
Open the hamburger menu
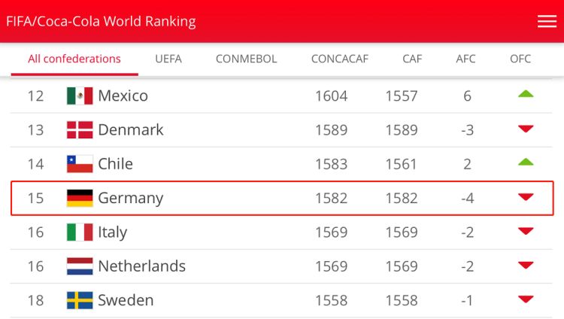tap(547, 21)
